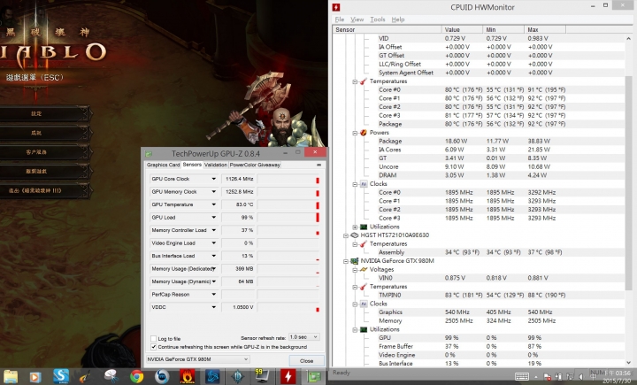
Task: Open GPU Temperature sensor dropdown
Action: pos(214,204)
